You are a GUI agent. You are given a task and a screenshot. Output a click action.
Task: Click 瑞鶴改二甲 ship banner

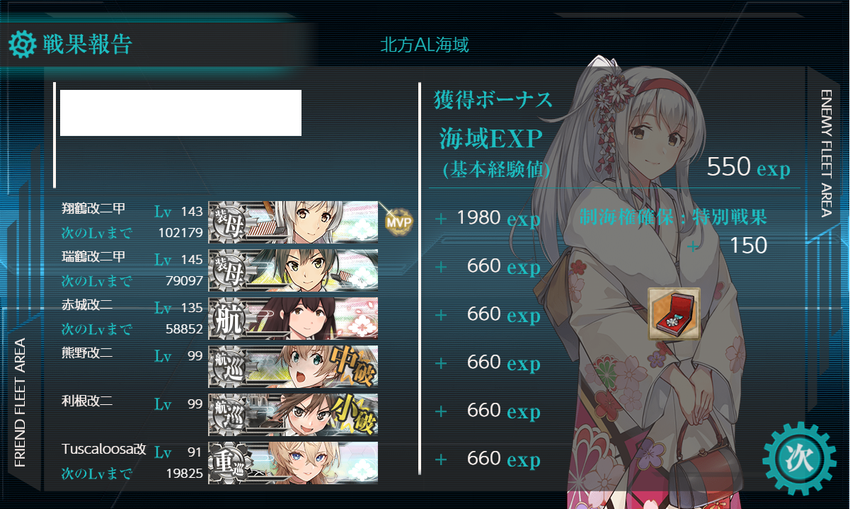click(x=293, y=270)
